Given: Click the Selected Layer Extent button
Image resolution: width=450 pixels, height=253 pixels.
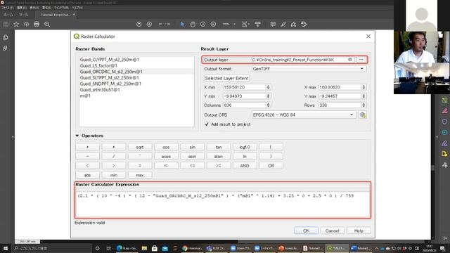Looking at the screenshot, I should click(226, 78).
